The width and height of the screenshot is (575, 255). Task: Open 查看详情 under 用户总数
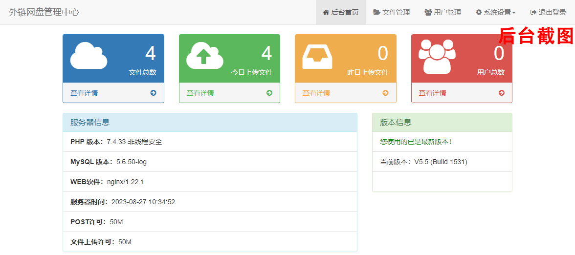pos(432,93)
